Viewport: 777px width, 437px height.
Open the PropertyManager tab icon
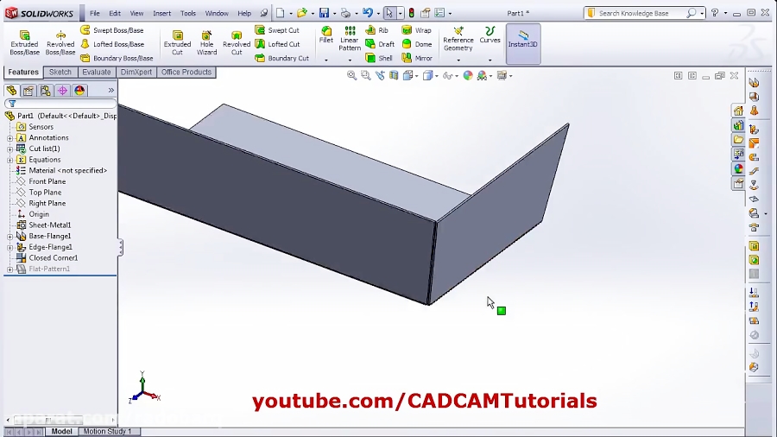click(x=28, y=90)
